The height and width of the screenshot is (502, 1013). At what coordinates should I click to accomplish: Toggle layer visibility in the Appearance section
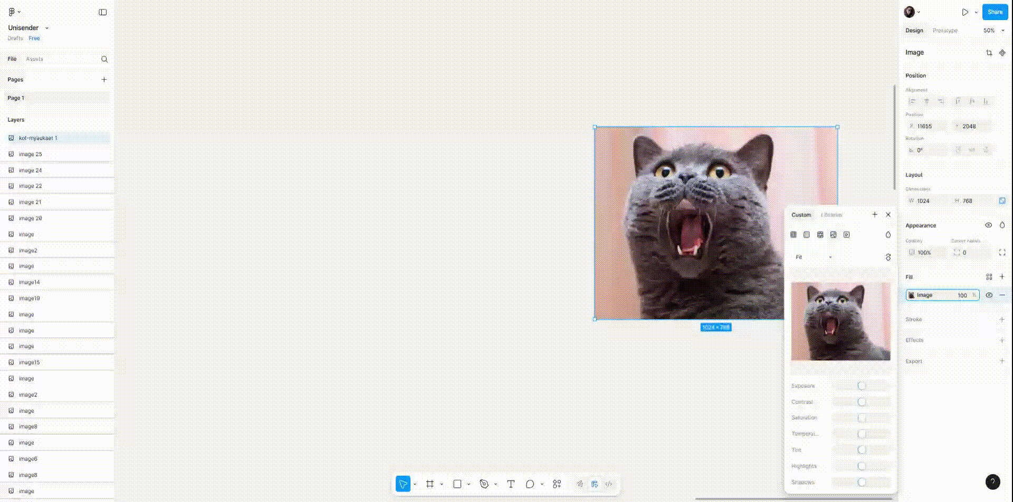988,225
